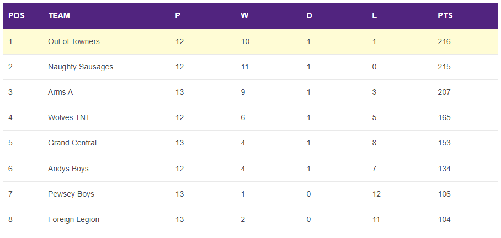Select the Naughty Sausages team name
Viewport: 501px width, 238px height.
click(81, 67)
